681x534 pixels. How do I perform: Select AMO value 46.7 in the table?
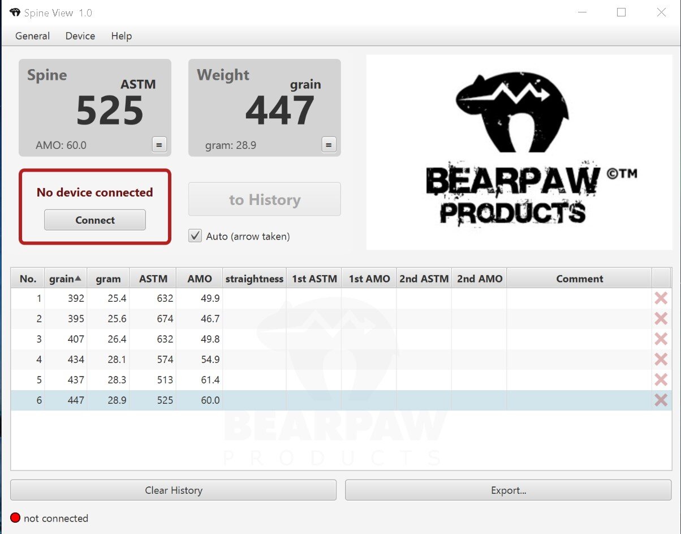tap(210, 319)
